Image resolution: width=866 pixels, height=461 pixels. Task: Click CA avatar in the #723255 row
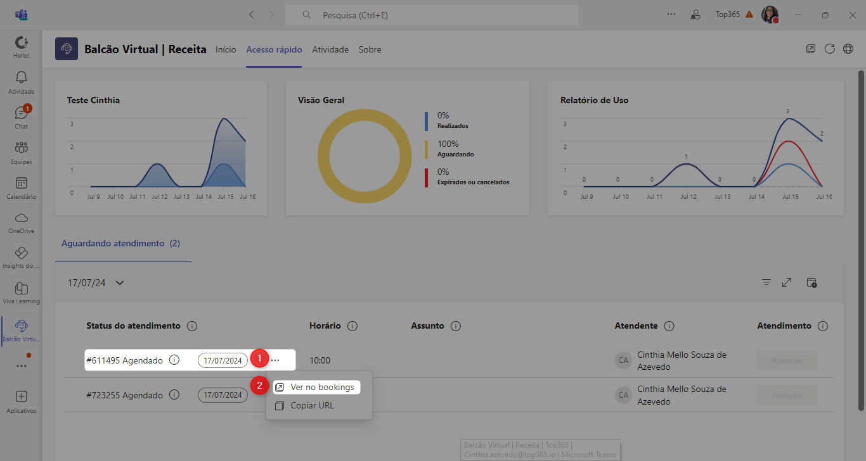(623, 395)
